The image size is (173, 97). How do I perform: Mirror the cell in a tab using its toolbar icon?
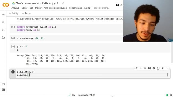pos(158,68)
